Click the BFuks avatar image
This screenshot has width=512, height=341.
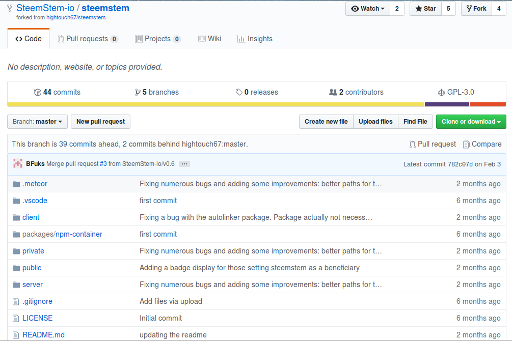(x=18, y=164)
